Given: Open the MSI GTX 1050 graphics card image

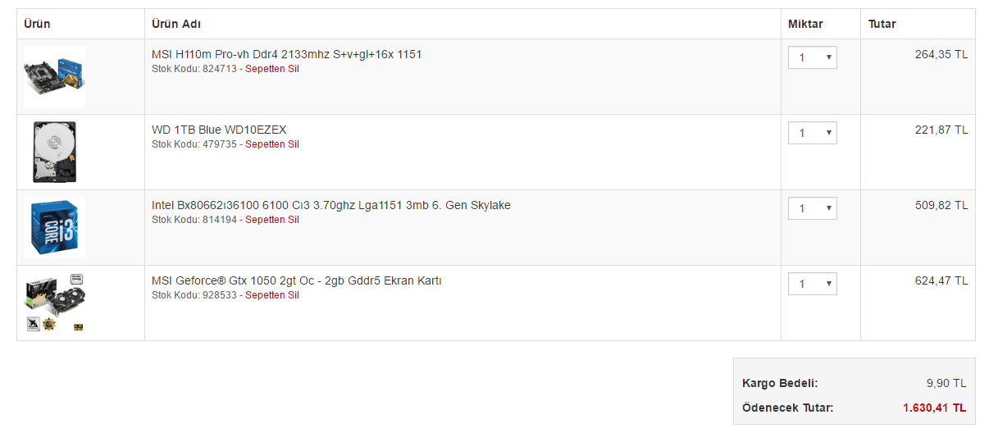Looking at the screenshot, I should coord(54,303).
